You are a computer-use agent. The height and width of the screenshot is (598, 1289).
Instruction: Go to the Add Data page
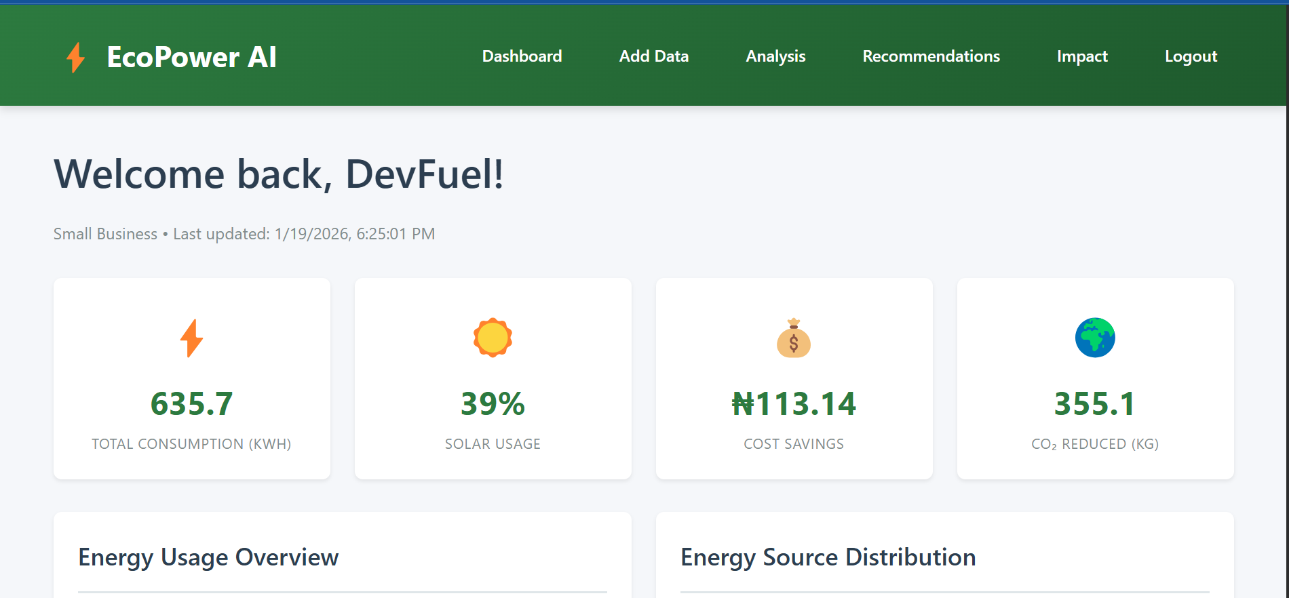(x=654, y=56)
